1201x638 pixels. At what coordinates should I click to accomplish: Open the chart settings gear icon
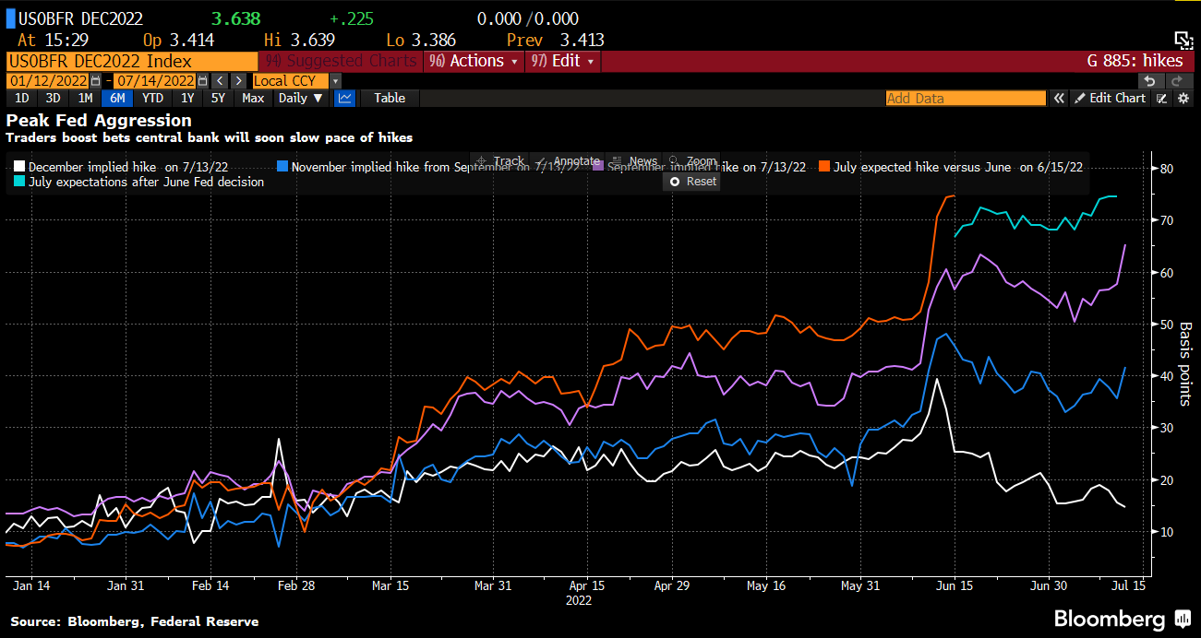1183,98
